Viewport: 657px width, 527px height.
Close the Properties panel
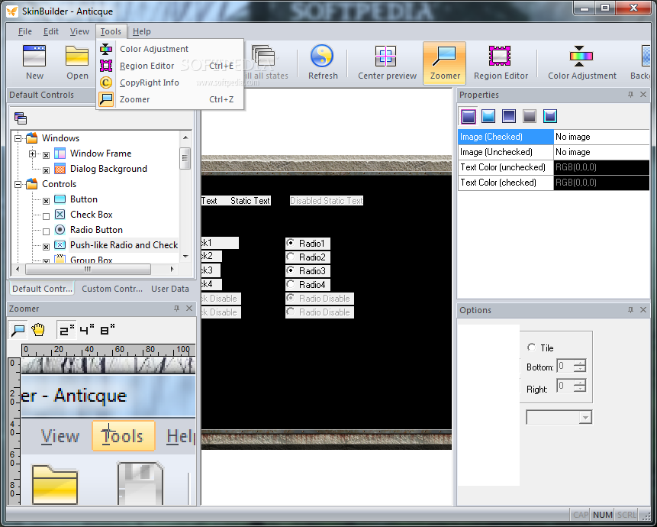pos(643,95)
